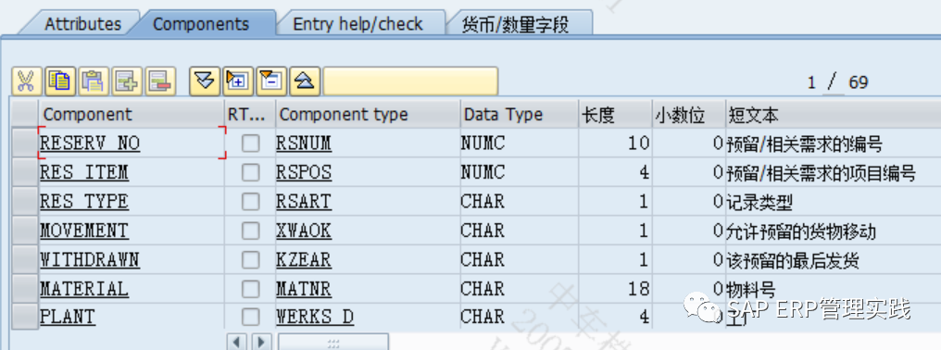
Task: Click the 短文本 column header
Action: 833,114
